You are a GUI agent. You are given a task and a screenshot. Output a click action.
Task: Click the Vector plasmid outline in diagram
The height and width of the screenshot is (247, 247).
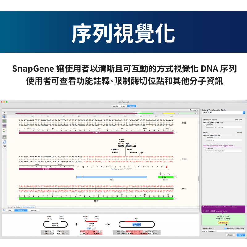(x=55, y=224)
